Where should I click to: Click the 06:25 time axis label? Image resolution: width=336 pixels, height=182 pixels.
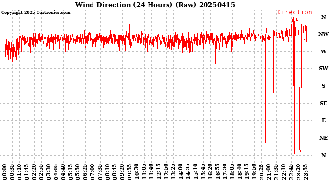pyautogui.click(x=85, y=172)
